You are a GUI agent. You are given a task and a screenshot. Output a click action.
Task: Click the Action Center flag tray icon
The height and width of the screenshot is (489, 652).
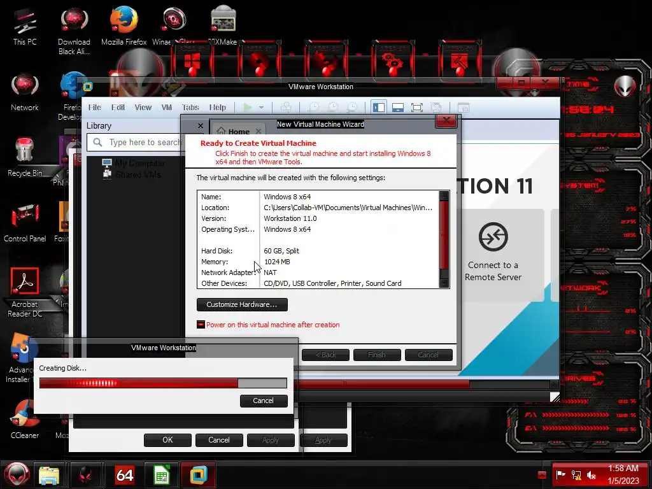point(561,474)
